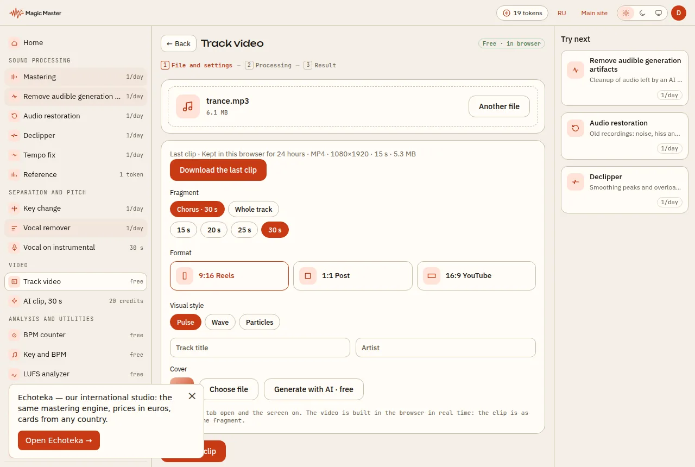Select the Wave visual style

click(220, 323)
